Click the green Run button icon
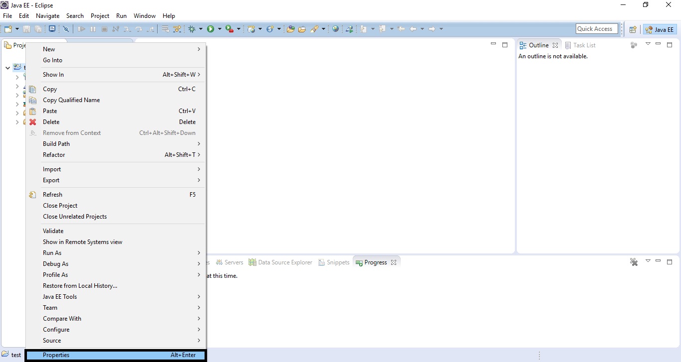Viewport: 681px width, 362px height. tap(211, 29)
